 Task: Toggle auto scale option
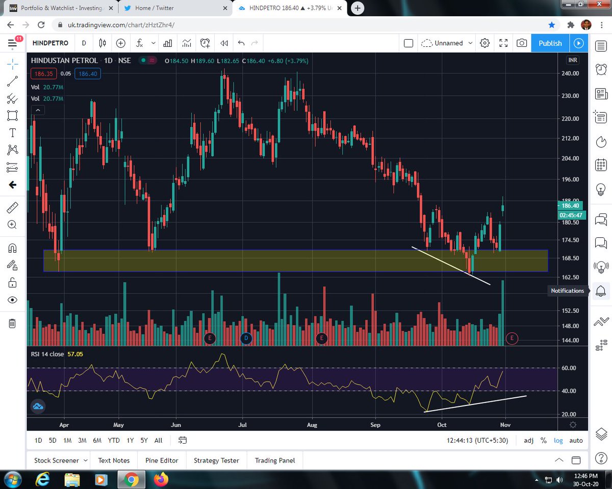click(x=576, y=440)
